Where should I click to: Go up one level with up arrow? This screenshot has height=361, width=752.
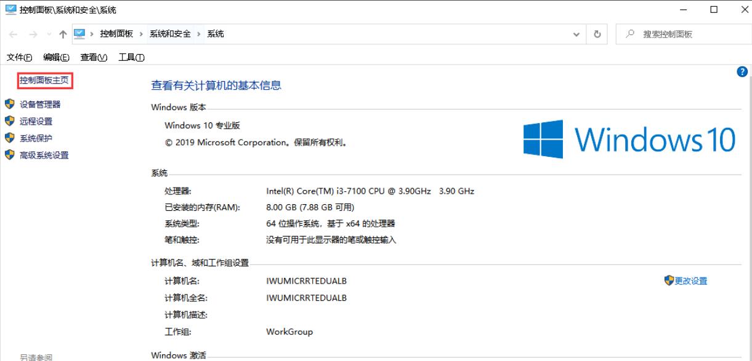pyautogui.click(x=62, y=34)
